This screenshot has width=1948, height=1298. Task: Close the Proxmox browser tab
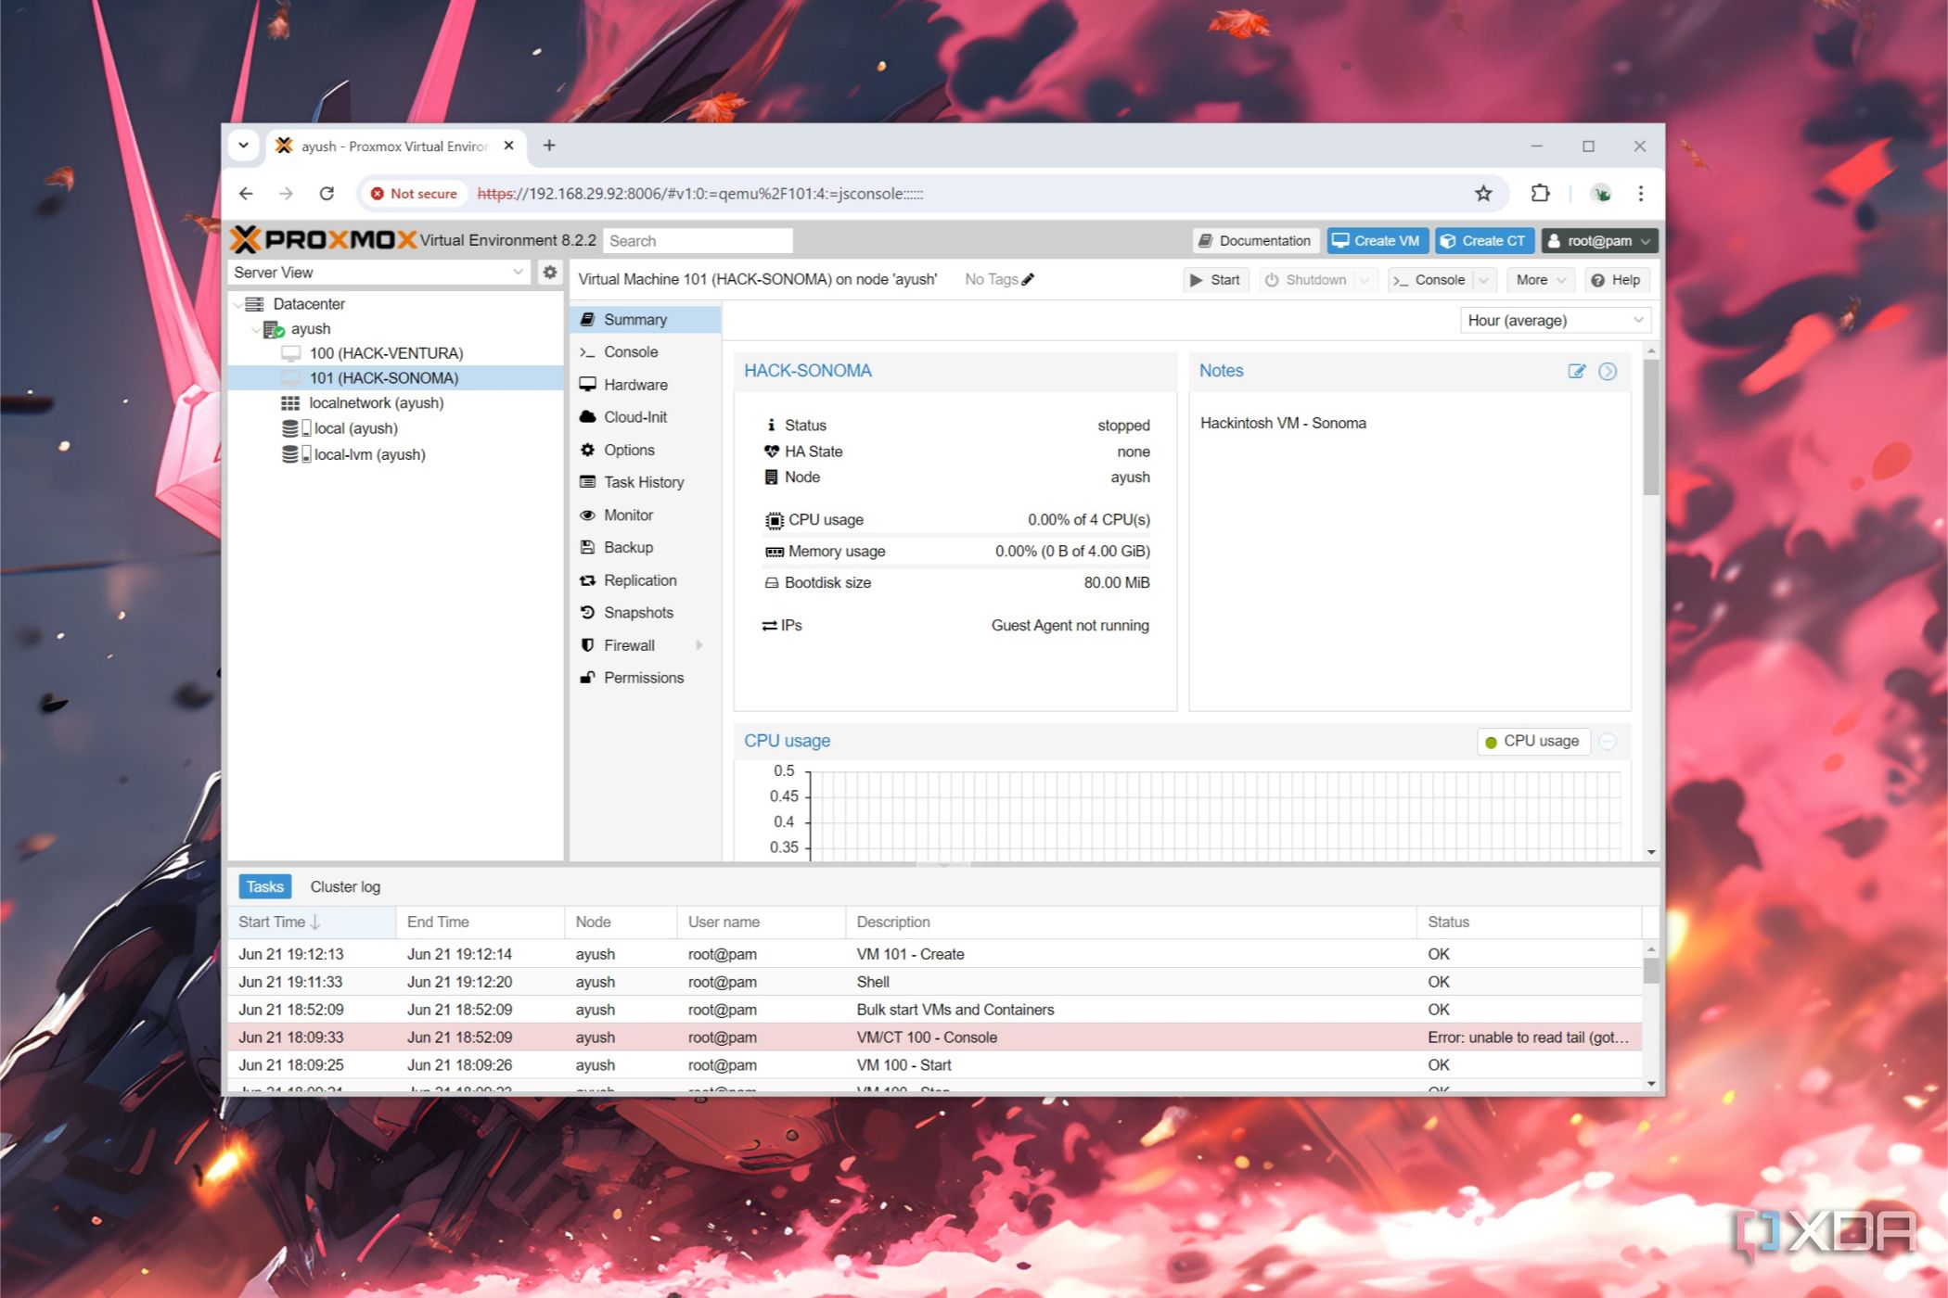tap(508, 146)
